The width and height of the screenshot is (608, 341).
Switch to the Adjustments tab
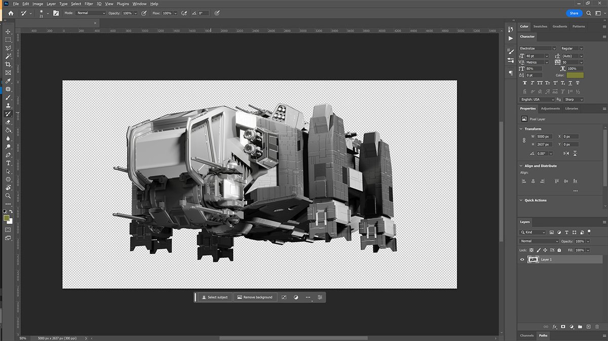click(550, 108)
